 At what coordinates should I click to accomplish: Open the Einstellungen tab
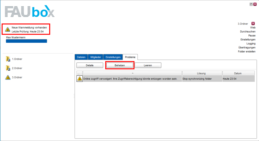(113, 57)
